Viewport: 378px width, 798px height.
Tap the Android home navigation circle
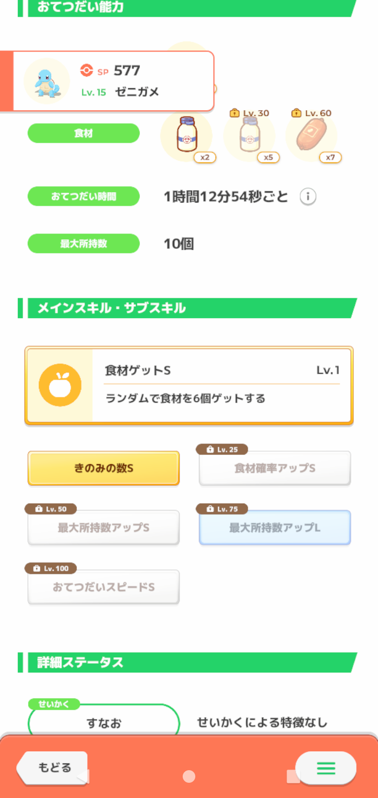click(x=189, y=776)
